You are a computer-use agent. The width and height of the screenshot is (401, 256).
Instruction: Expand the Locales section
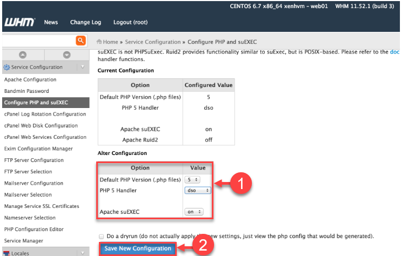pos(82,253)
